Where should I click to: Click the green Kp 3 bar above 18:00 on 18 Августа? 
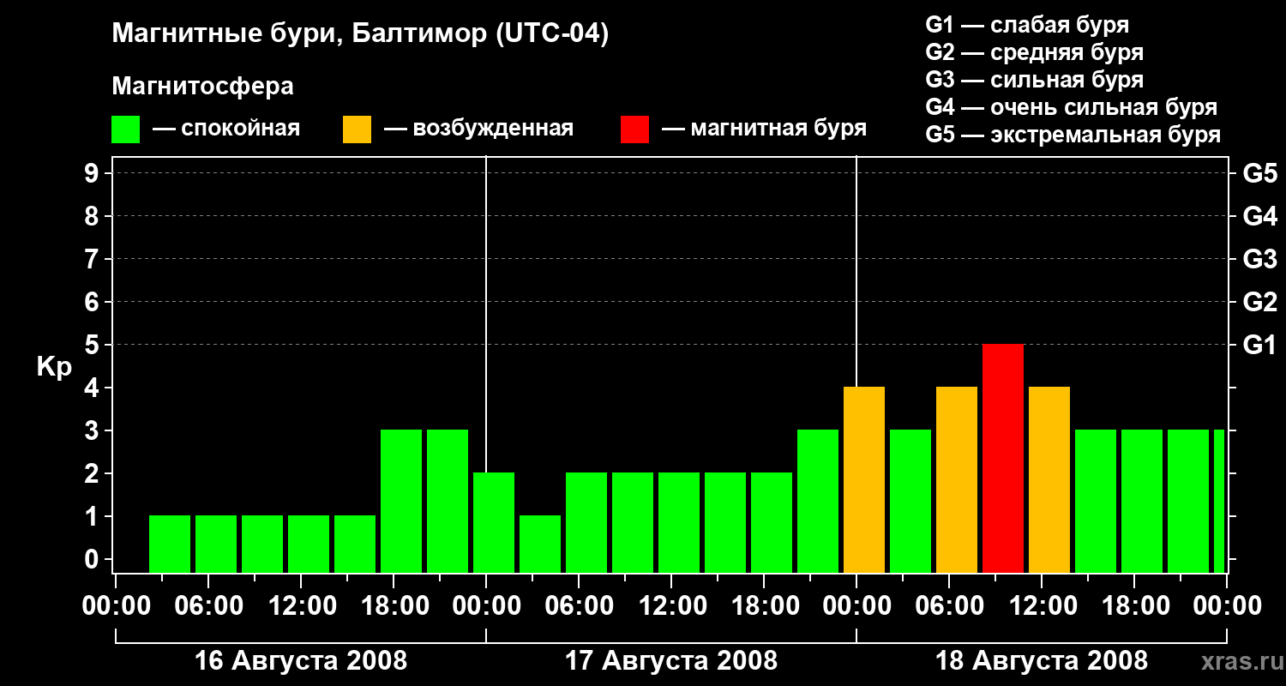click(1142, 501)
